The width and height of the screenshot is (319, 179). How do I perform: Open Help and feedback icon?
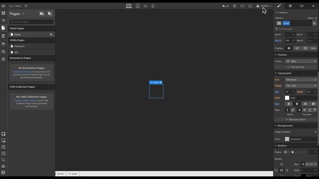click(x=3, y=173)
